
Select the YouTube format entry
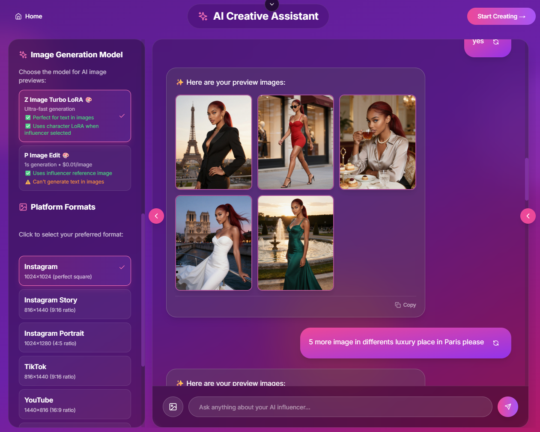75,404
